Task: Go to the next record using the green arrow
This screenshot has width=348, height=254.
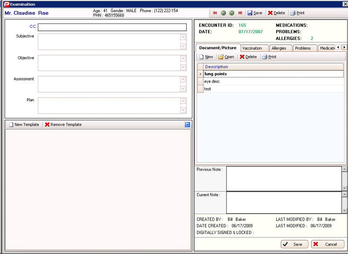Action: coord(231,13)
